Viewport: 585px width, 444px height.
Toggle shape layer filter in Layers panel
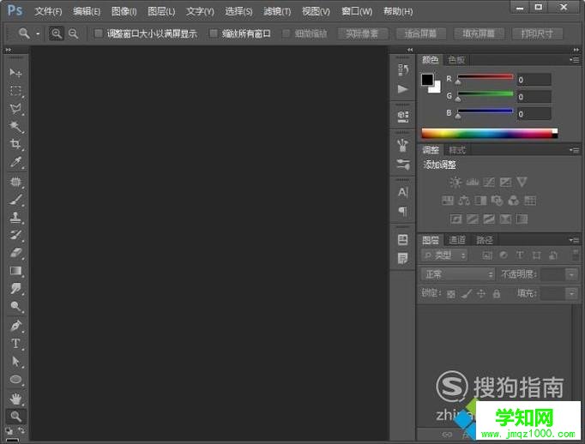[x=536, y=255]
